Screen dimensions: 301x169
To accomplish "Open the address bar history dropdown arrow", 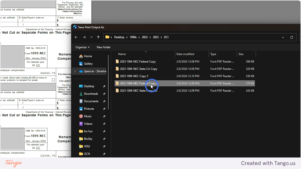I will 283,37.
